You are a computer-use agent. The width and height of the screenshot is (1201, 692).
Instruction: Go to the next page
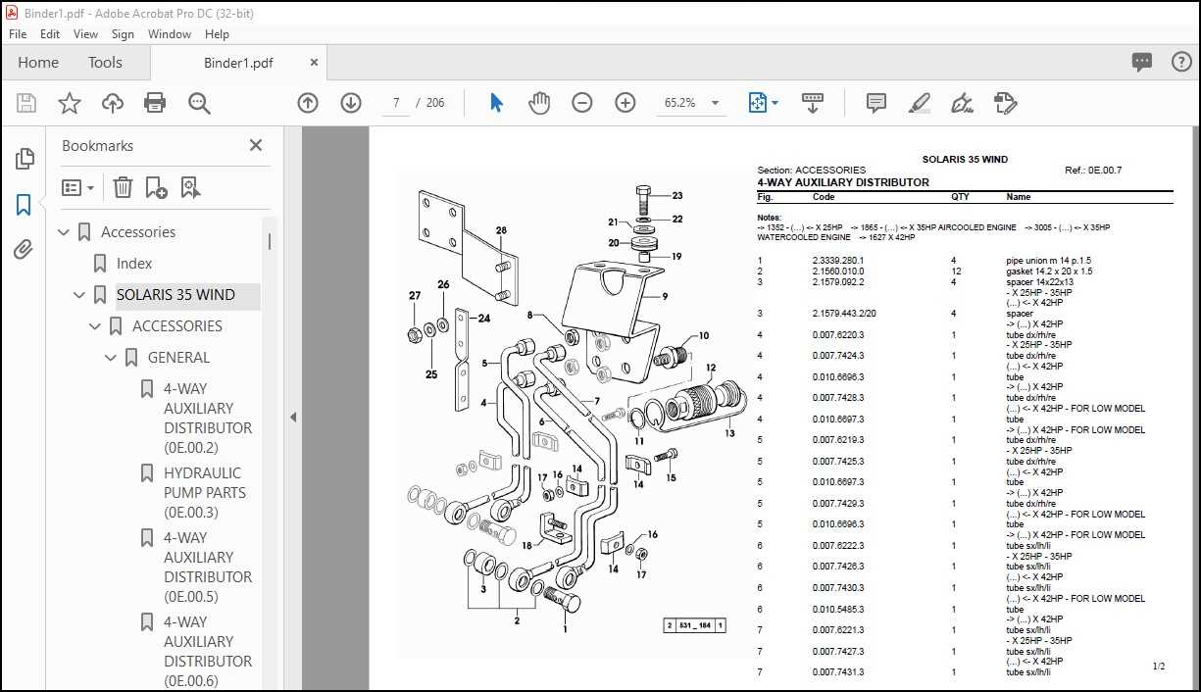pos(351,103)
